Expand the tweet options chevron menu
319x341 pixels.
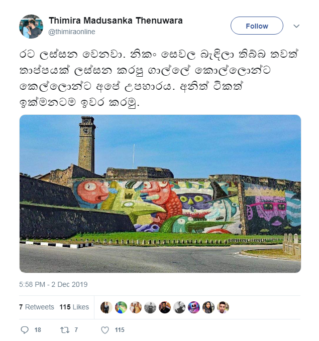tap(296, 26)
